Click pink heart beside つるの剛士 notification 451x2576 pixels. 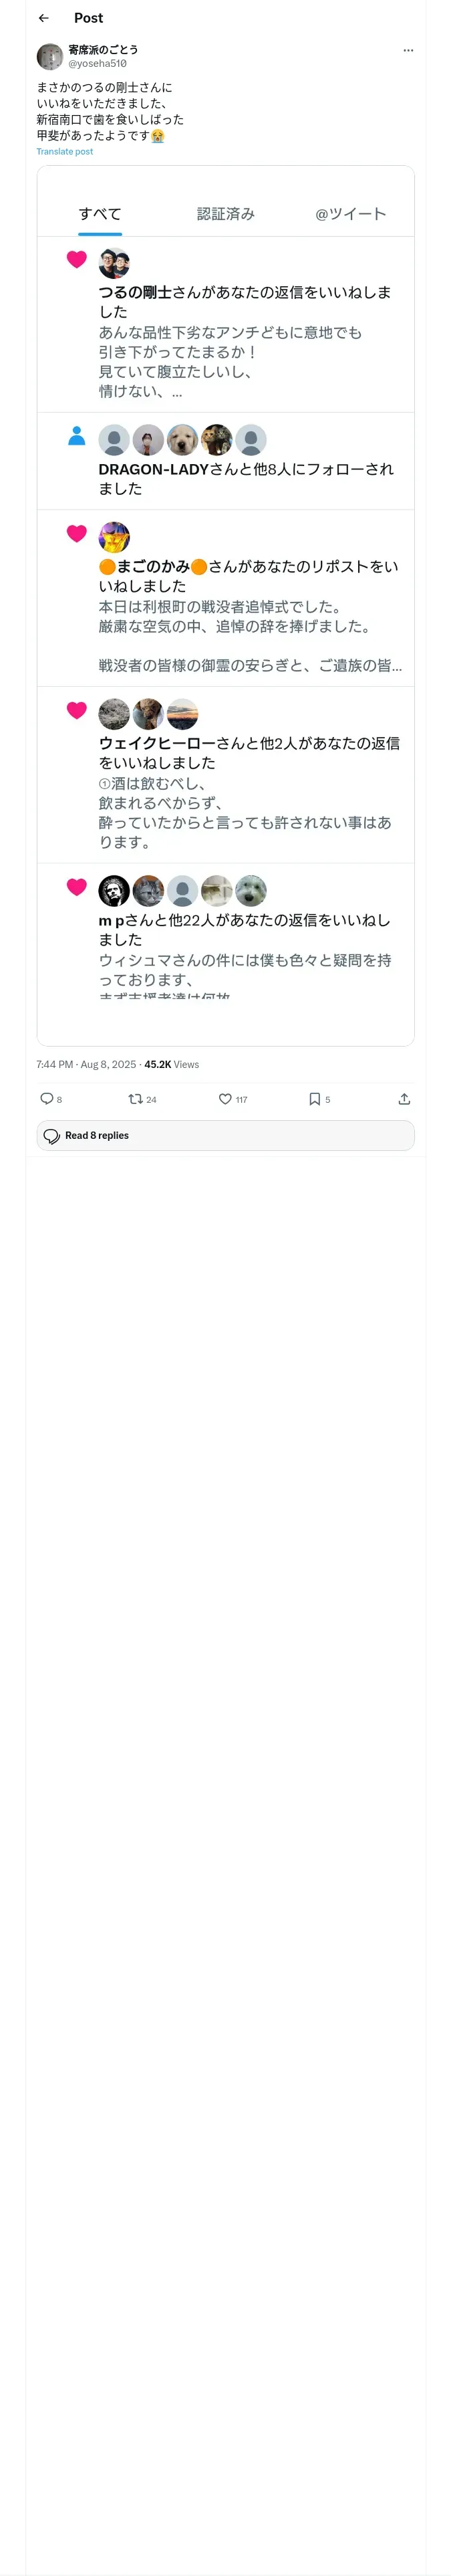pos(77,260)
